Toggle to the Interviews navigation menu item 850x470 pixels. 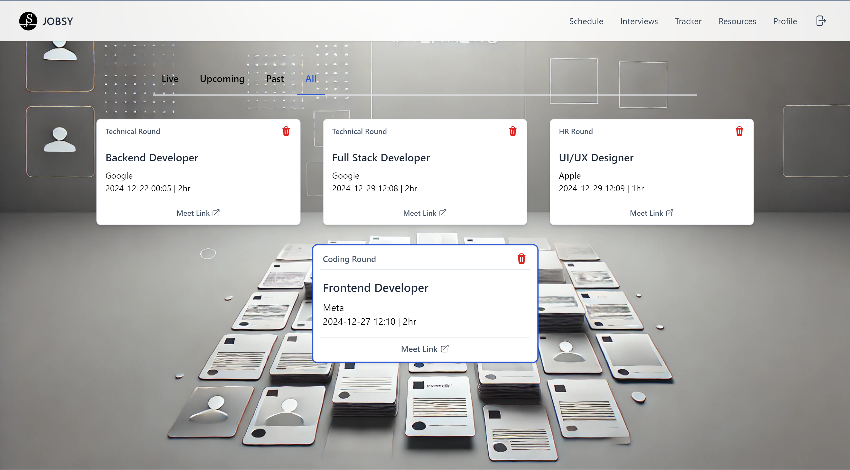638,20
